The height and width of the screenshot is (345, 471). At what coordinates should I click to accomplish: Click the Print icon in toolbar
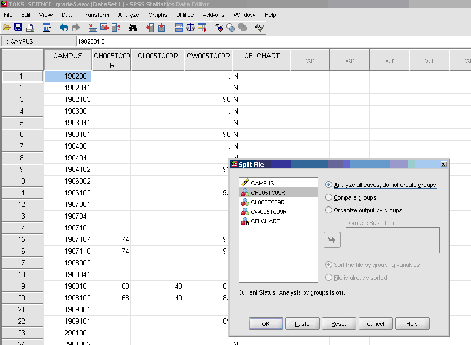[30, 28]
